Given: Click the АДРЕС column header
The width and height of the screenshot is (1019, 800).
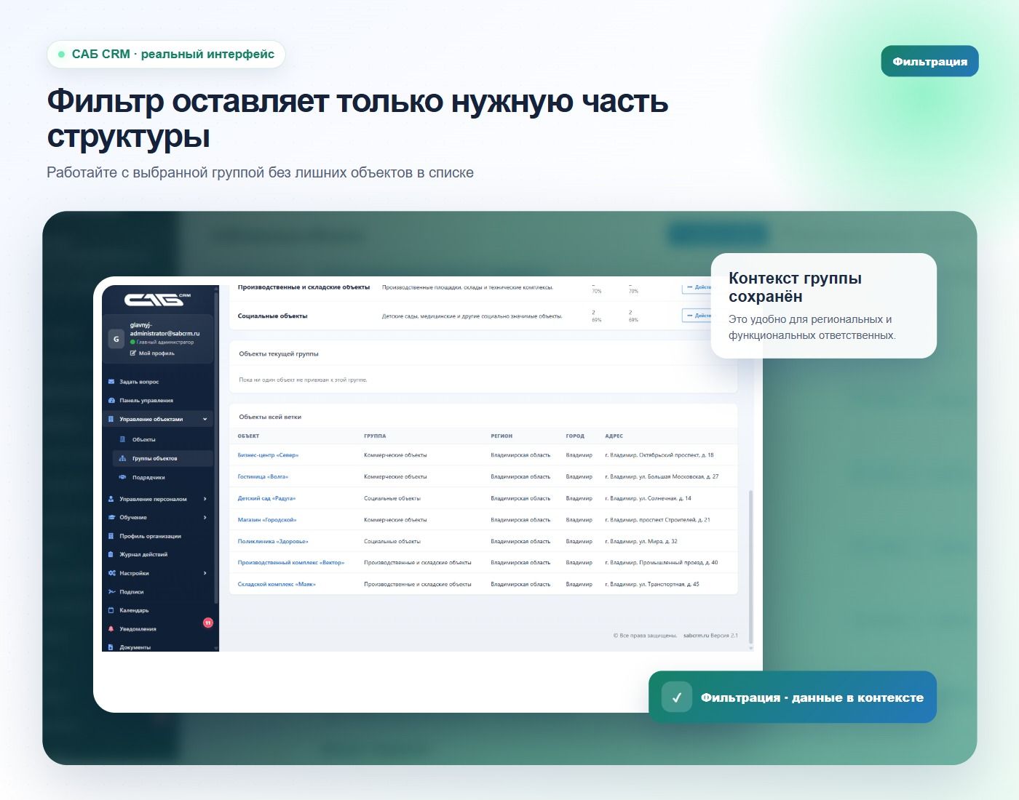Looking at the screenshot, I should 614,436.
